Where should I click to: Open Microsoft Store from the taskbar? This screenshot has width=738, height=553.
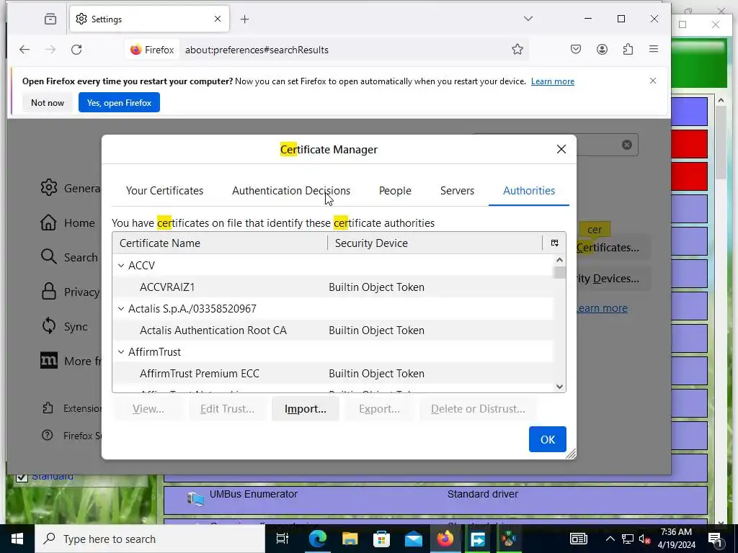[382, 539]
